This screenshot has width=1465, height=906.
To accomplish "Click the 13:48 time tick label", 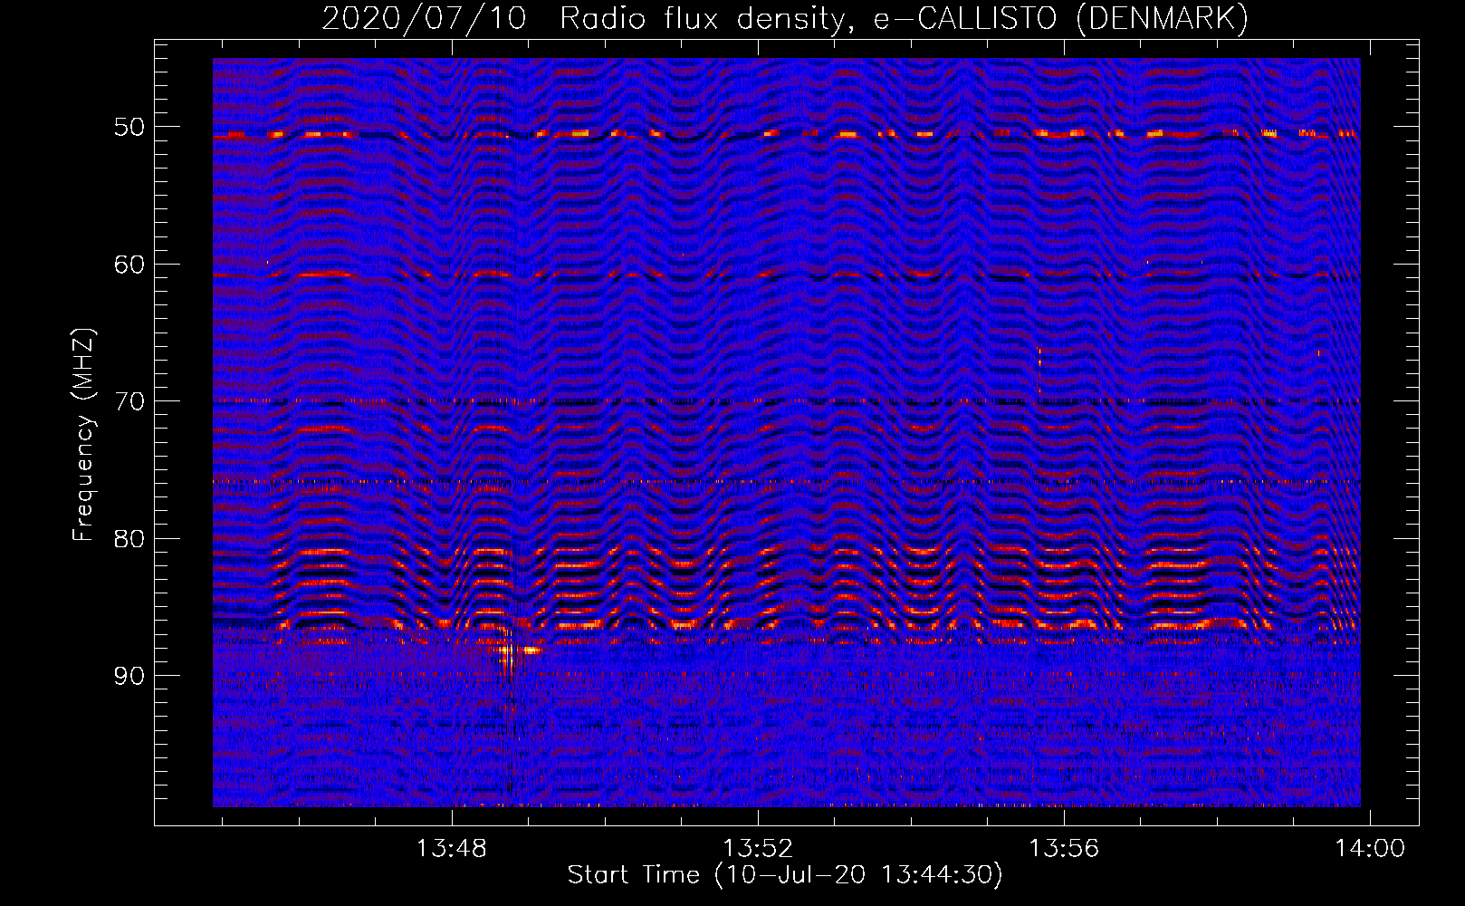I will (451, 849).
